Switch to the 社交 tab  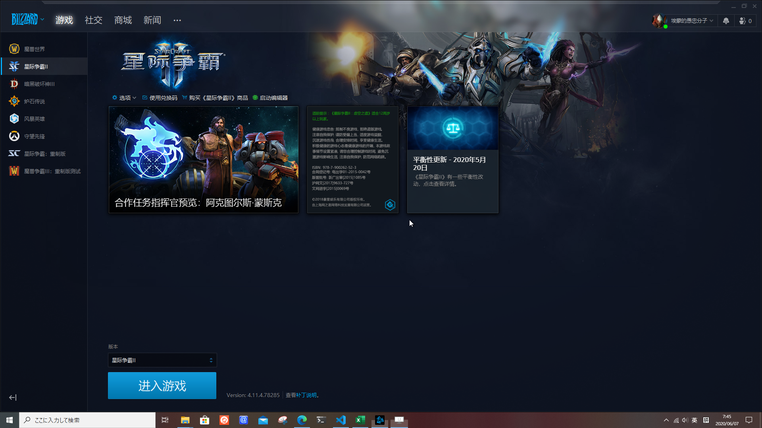94,20
